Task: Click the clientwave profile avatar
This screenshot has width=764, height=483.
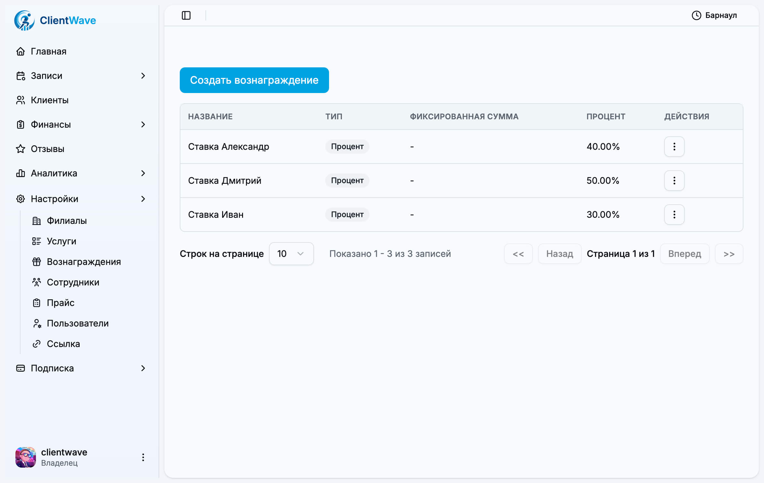Action: coord(26,457)
